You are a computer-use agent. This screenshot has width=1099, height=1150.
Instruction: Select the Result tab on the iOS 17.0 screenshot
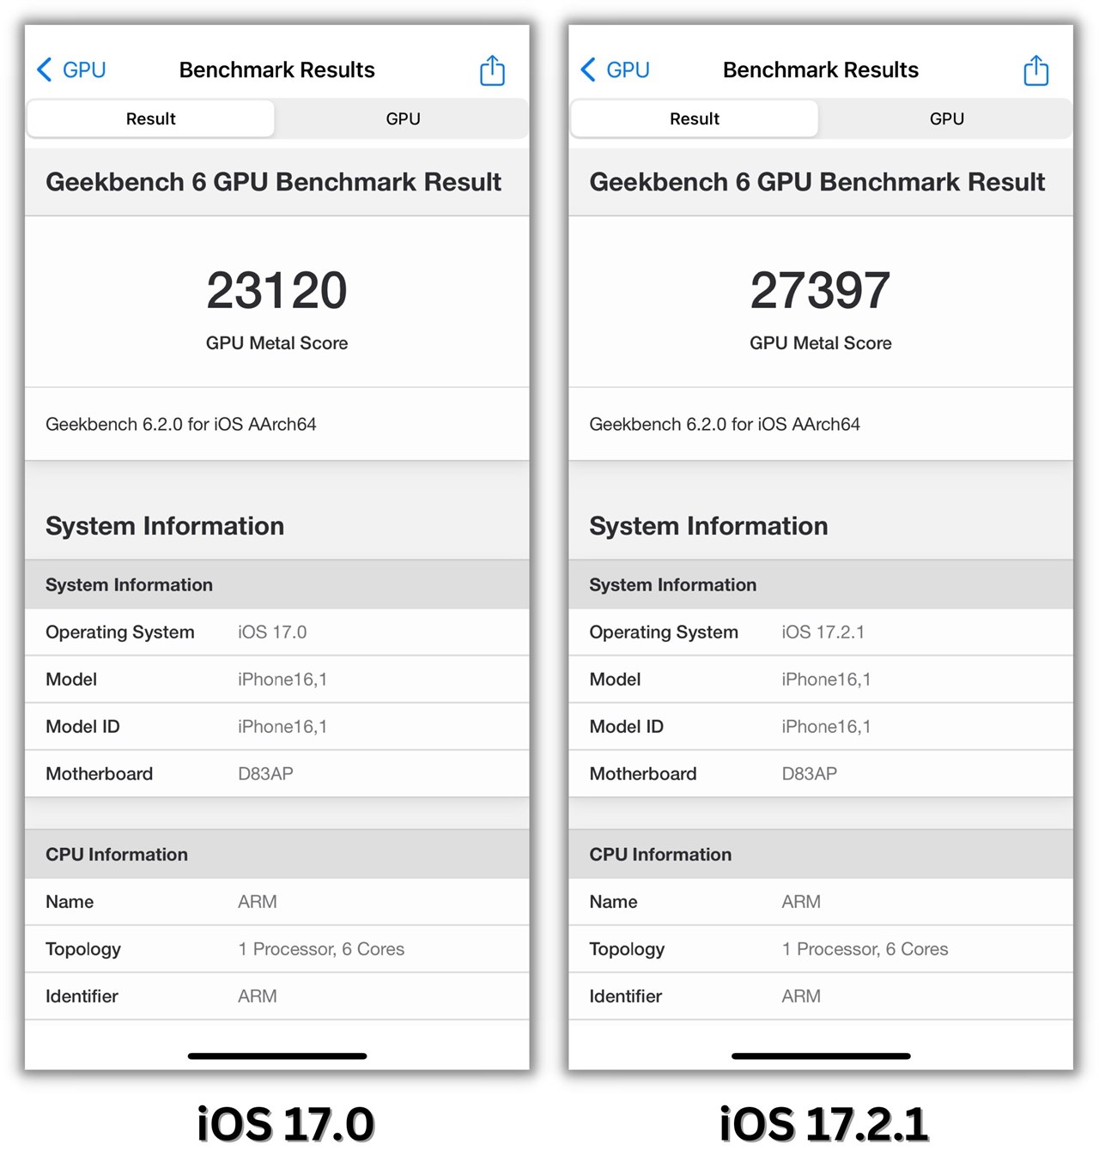pyautogui.click(x=150, y=118)
